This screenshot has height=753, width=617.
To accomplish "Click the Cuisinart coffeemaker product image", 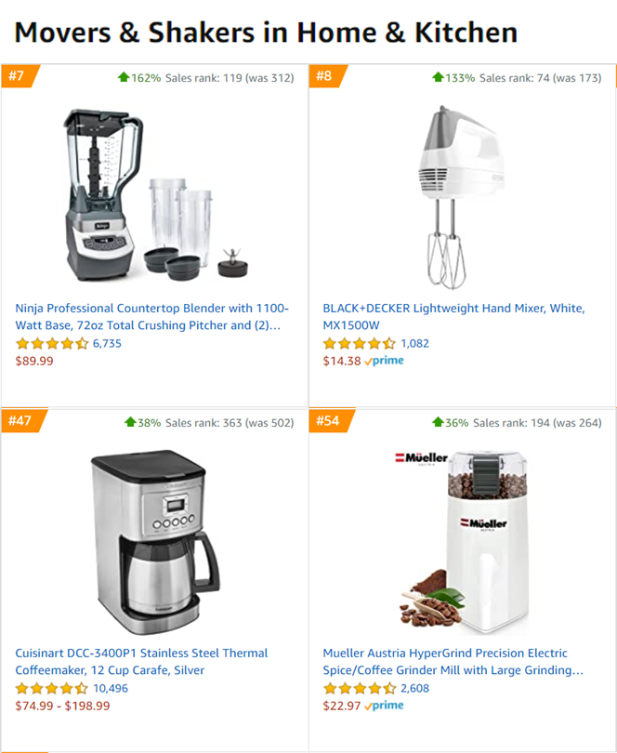I will point(155,542).
